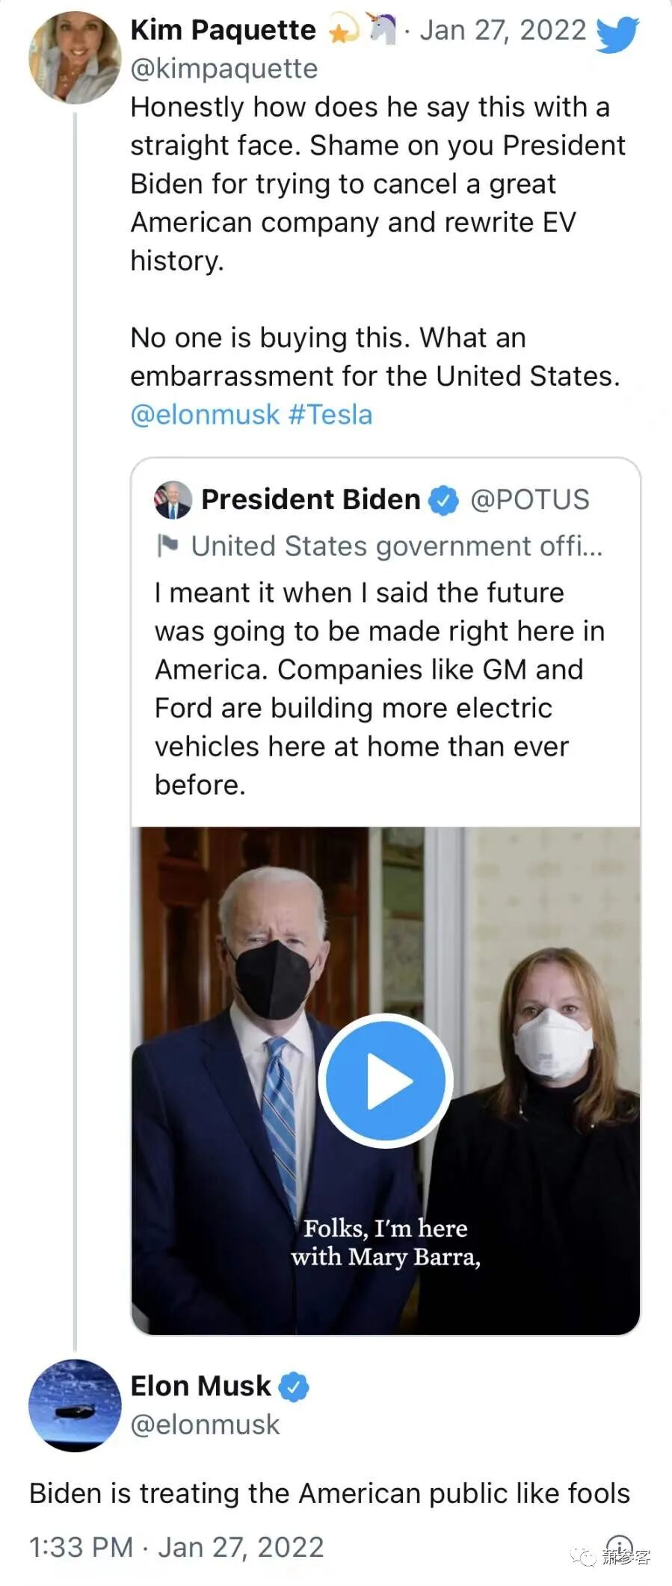
Task: Tap the info icon beside the timestamp
Action: [619, 1546]
